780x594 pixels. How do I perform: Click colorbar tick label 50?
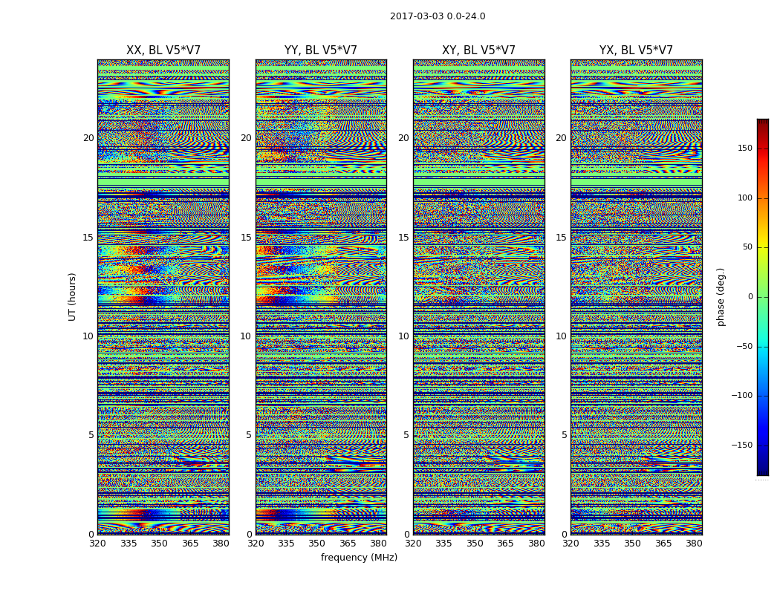point(747,247)
